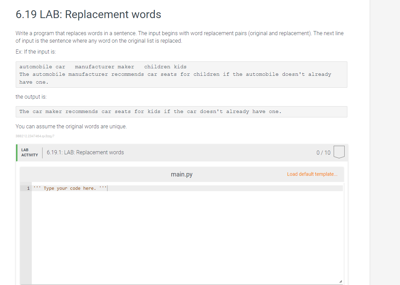Click the 6.19.1 LAB title in the header
Viewport: 400px width, 285px height.
pos(85,152)
